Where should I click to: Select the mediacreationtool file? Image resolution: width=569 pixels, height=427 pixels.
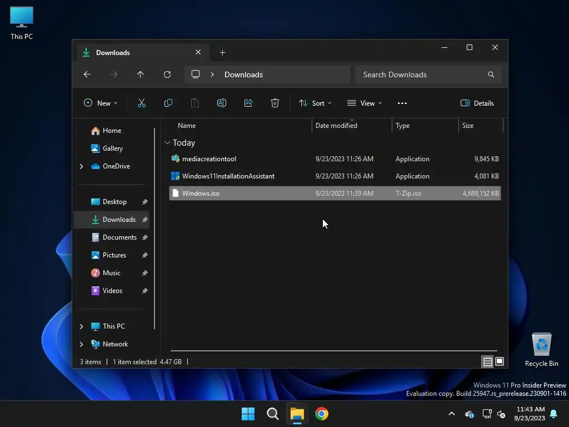click(335, 159)
